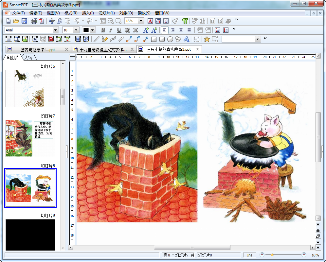
Task: Draw a rectangle shape
Action: point(154,39)
